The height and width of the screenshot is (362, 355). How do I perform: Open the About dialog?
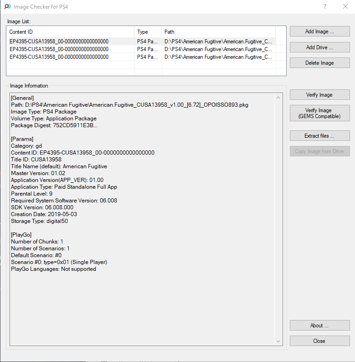pyautogui.click(x=320, y=326)
